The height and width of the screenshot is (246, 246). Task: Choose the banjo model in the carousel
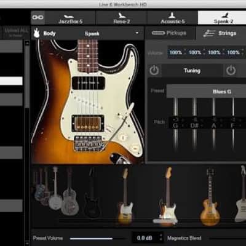click(55, 188)
